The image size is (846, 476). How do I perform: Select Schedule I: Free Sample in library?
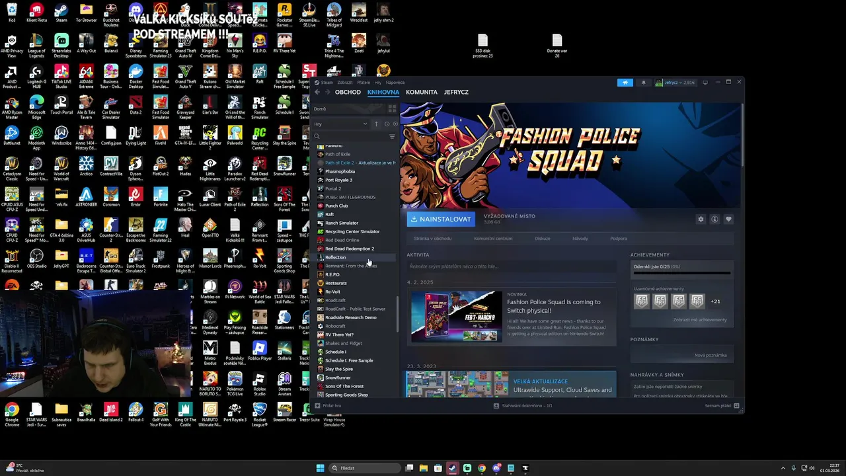pyautogui.click(x=349, y=360)
